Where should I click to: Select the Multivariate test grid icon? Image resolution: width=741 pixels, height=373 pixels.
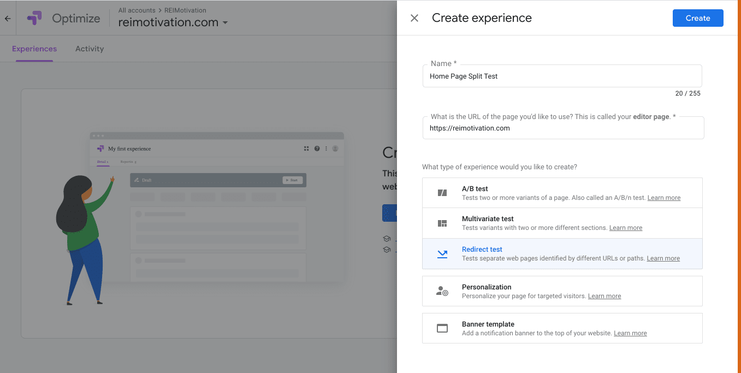pyautogui.click(x=442, y=223)
